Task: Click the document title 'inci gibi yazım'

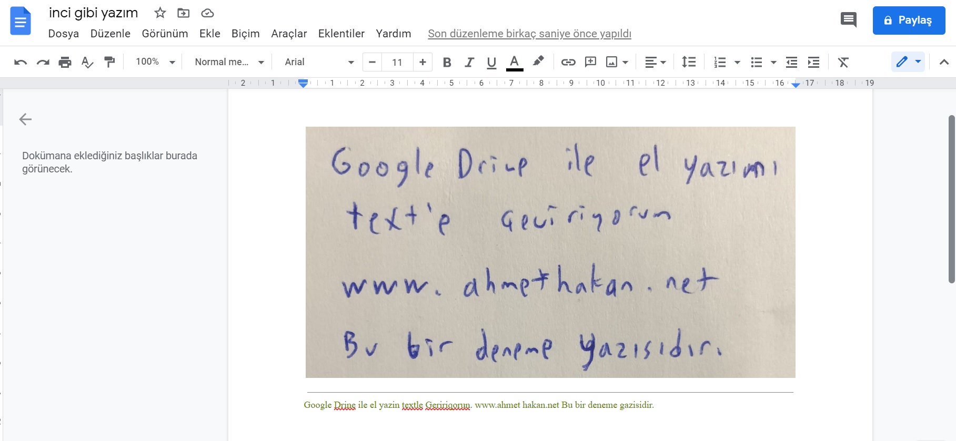Action: click(94, 13)
